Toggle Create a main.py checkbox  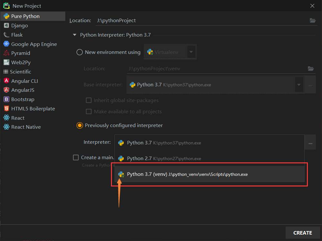point(76,157)
